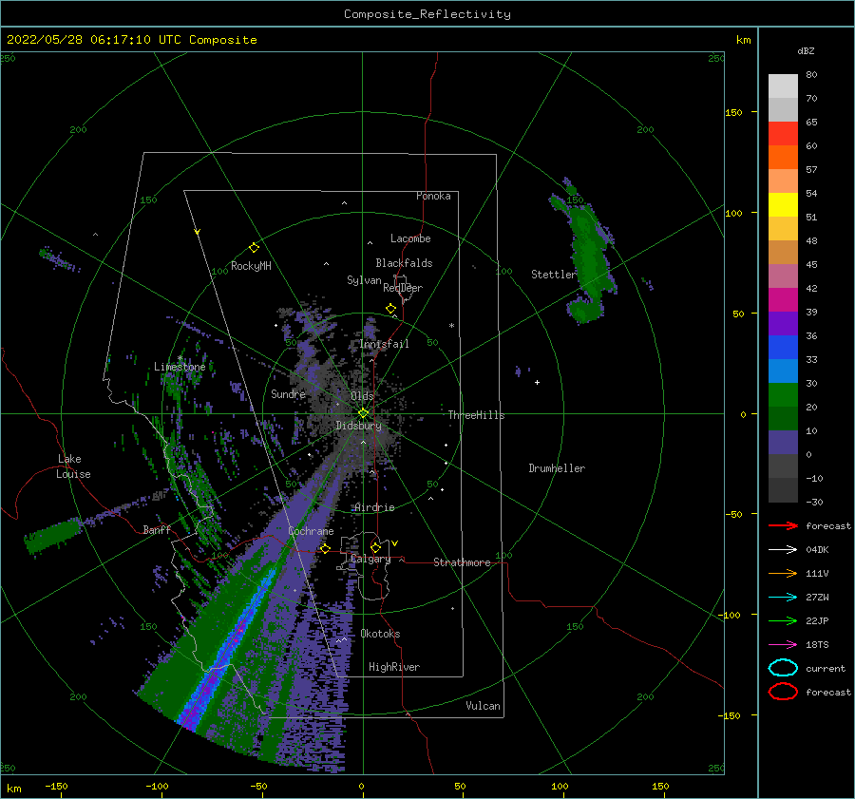Select the purple-violet dBZ swatch
This screenshot has height=799, width=855.
click(783, 323)
